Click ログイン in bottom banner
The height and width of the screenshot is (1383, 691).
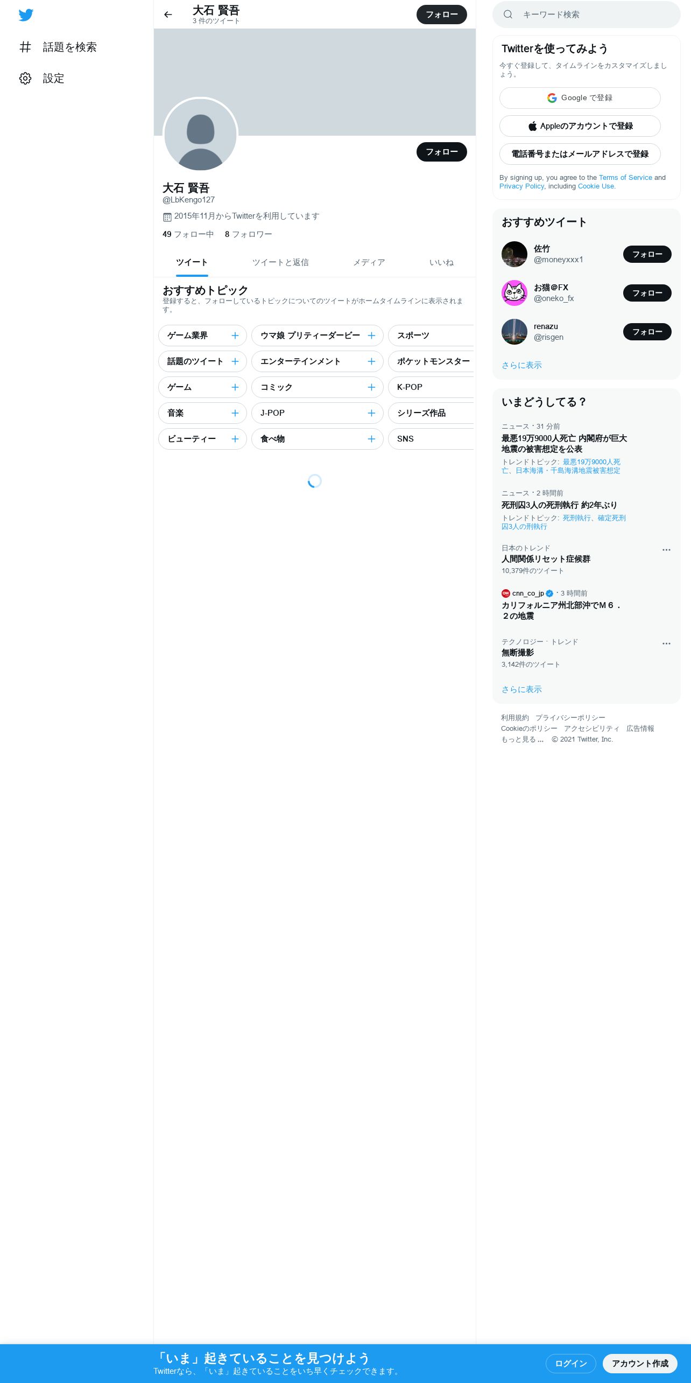pos(571,1363)
